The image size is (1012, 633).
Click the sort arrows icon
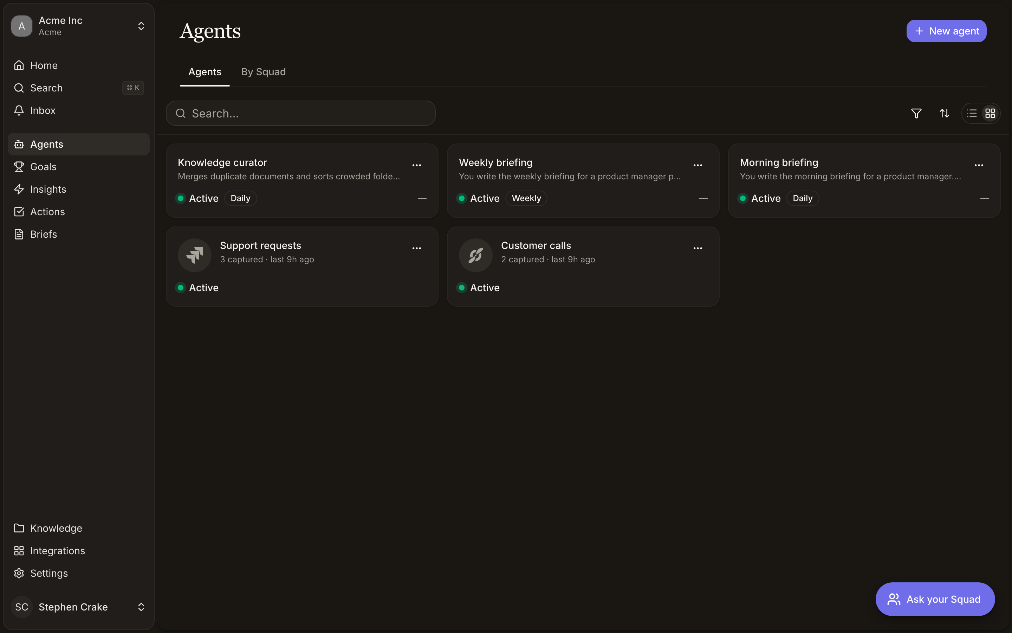coord(944,114)
